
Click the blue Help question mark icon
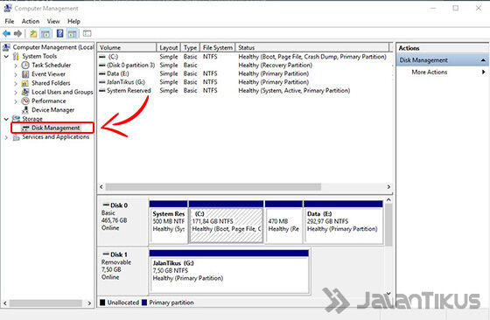(x=59, y=33)
